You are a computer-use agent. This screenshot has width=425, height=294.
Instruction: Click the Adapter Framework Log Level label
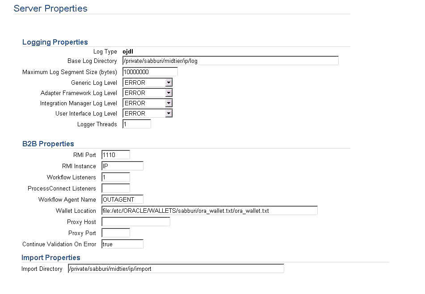click(79, 93)
